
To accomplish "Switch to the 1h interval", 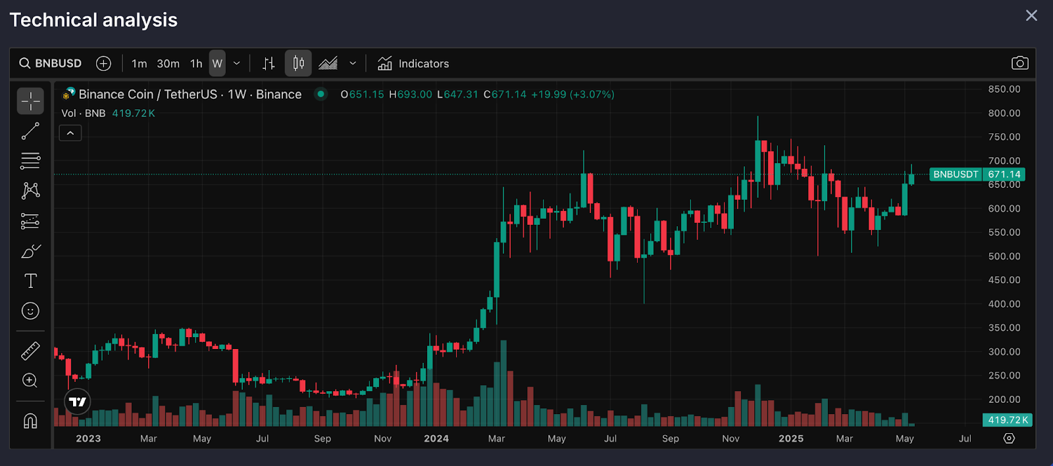I will (196, 63).
